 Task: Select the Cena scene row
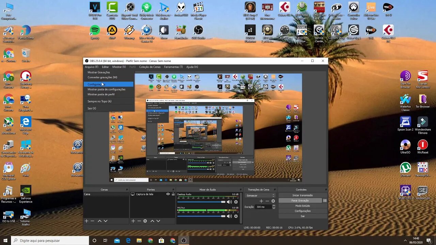(x=106, y=194)
